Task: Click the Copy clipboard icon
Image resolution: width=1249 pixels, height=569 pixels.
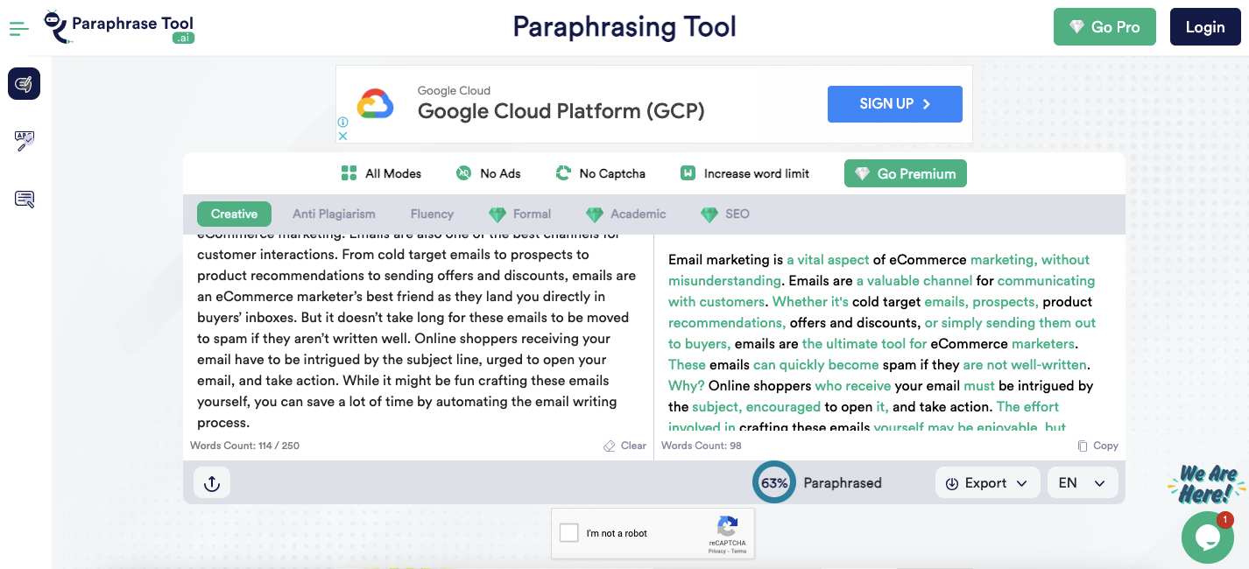Action: [1083, 446]
